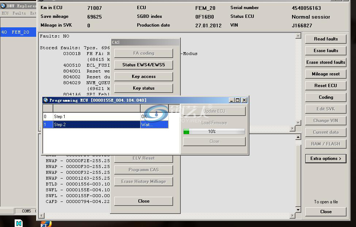Select the Step 2 row

coord(106,124)
